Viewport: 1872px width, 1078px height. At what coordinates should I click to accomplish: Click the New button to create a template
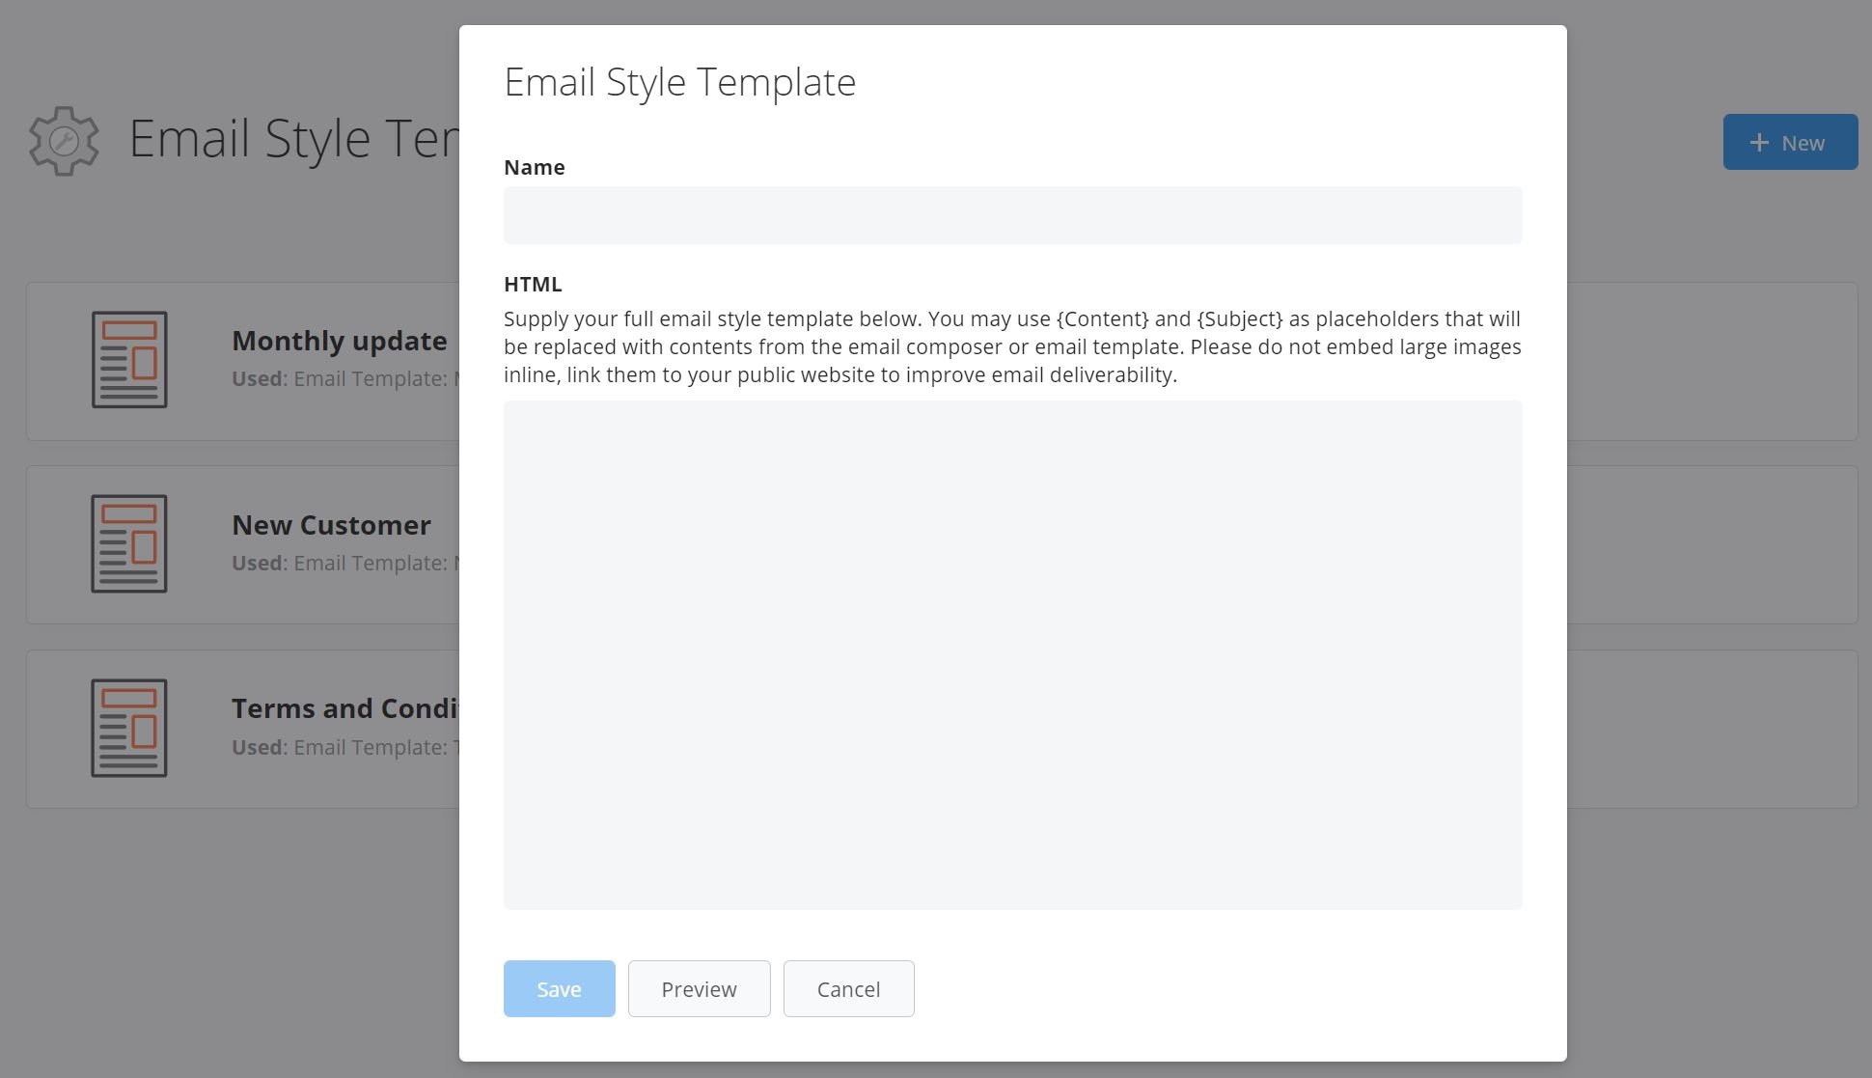pos(1790,142)
